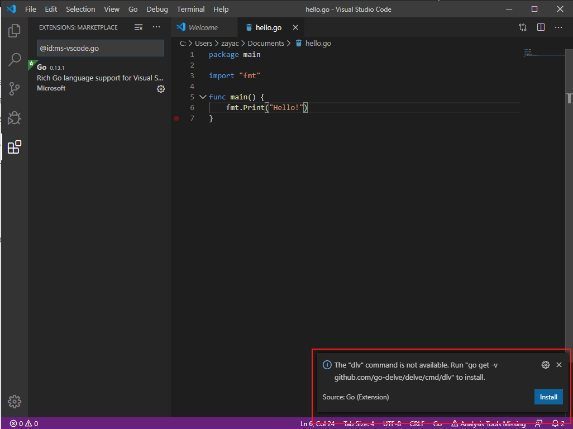Maximize the Visual Studio Code window

(534, 9)
